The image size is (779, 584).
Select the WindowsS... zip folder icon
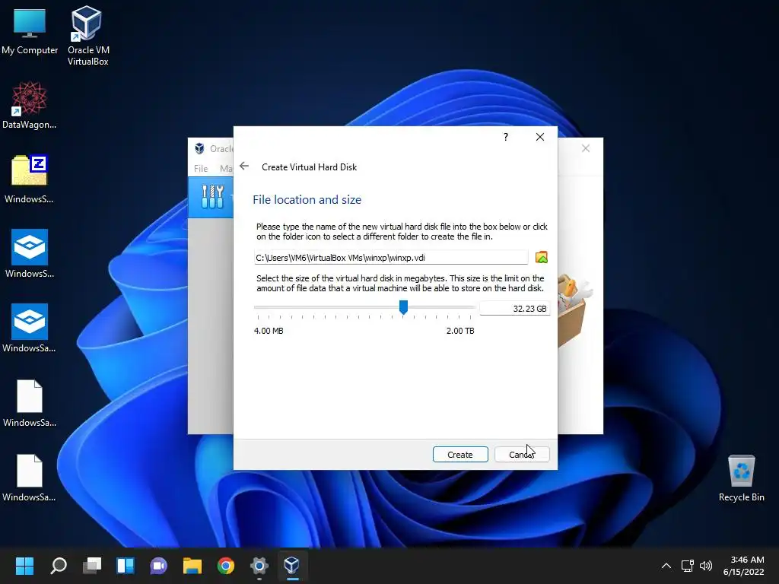[x=30, y=179]
